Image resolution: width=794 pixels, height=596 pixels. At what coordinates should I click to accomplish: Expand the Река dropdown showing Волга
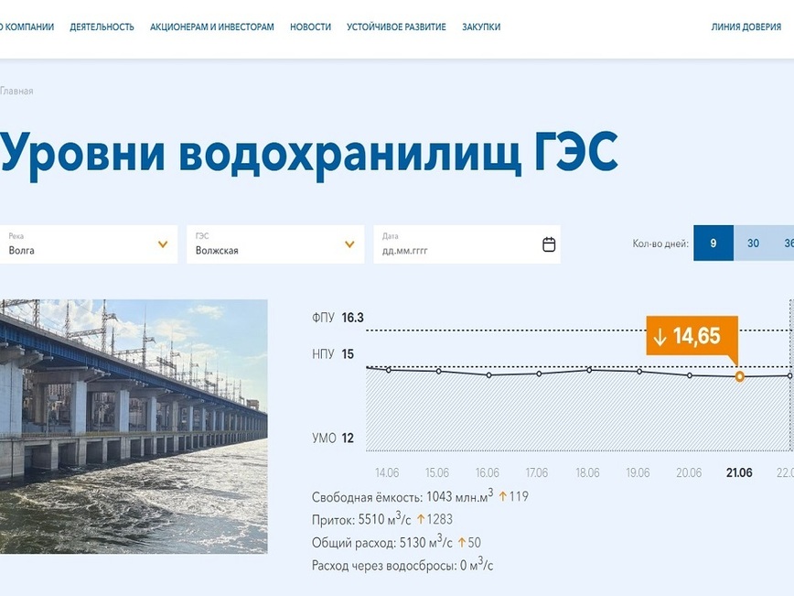[x=87, y=244]
